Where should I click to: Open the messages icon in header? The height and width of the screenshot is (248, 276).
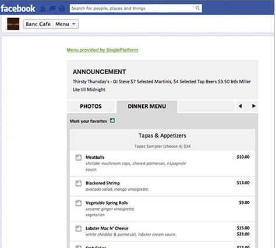(x=52, y=9)
